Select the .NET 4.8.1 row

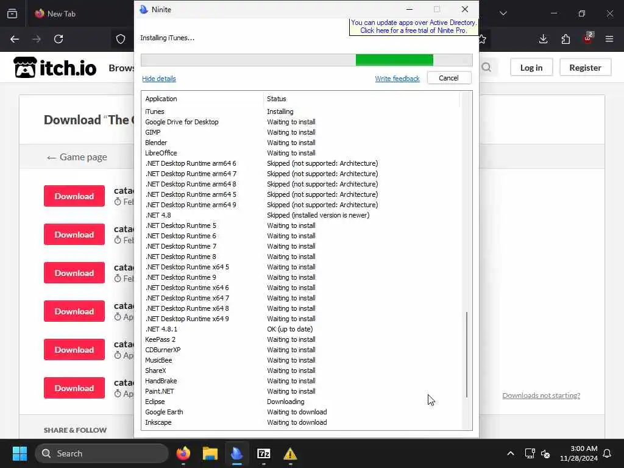point(302,329)
